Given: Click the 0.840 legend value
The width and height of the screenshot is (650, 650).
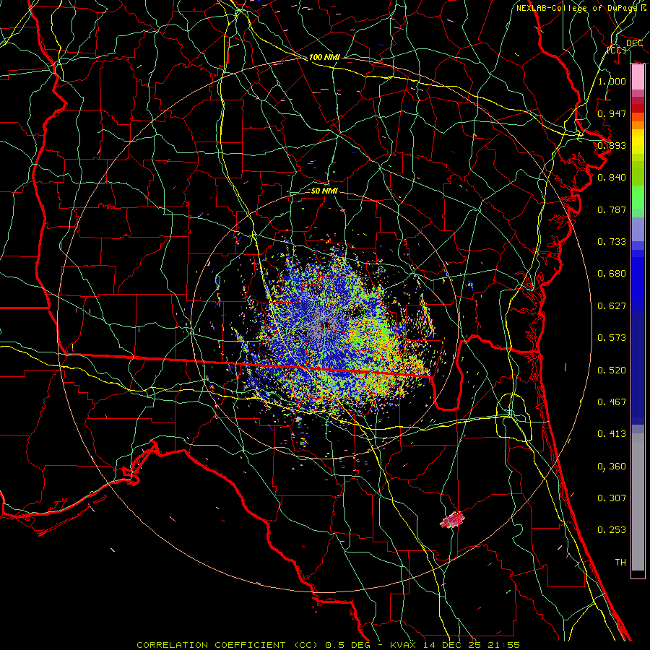Looking at the screenshot, I should [x=612, y=177].
